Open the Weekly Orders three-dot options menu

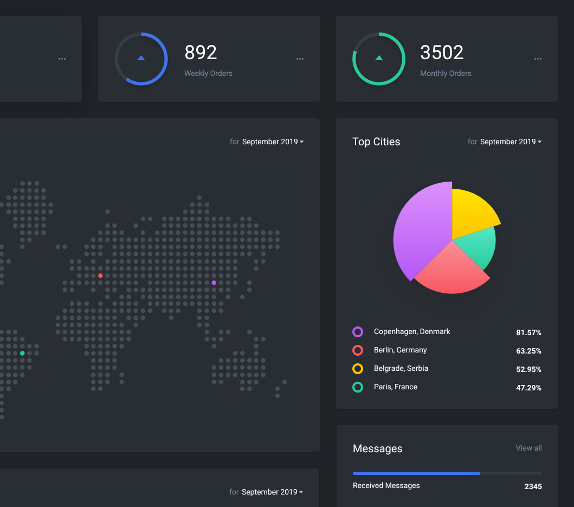pos(300,59)
